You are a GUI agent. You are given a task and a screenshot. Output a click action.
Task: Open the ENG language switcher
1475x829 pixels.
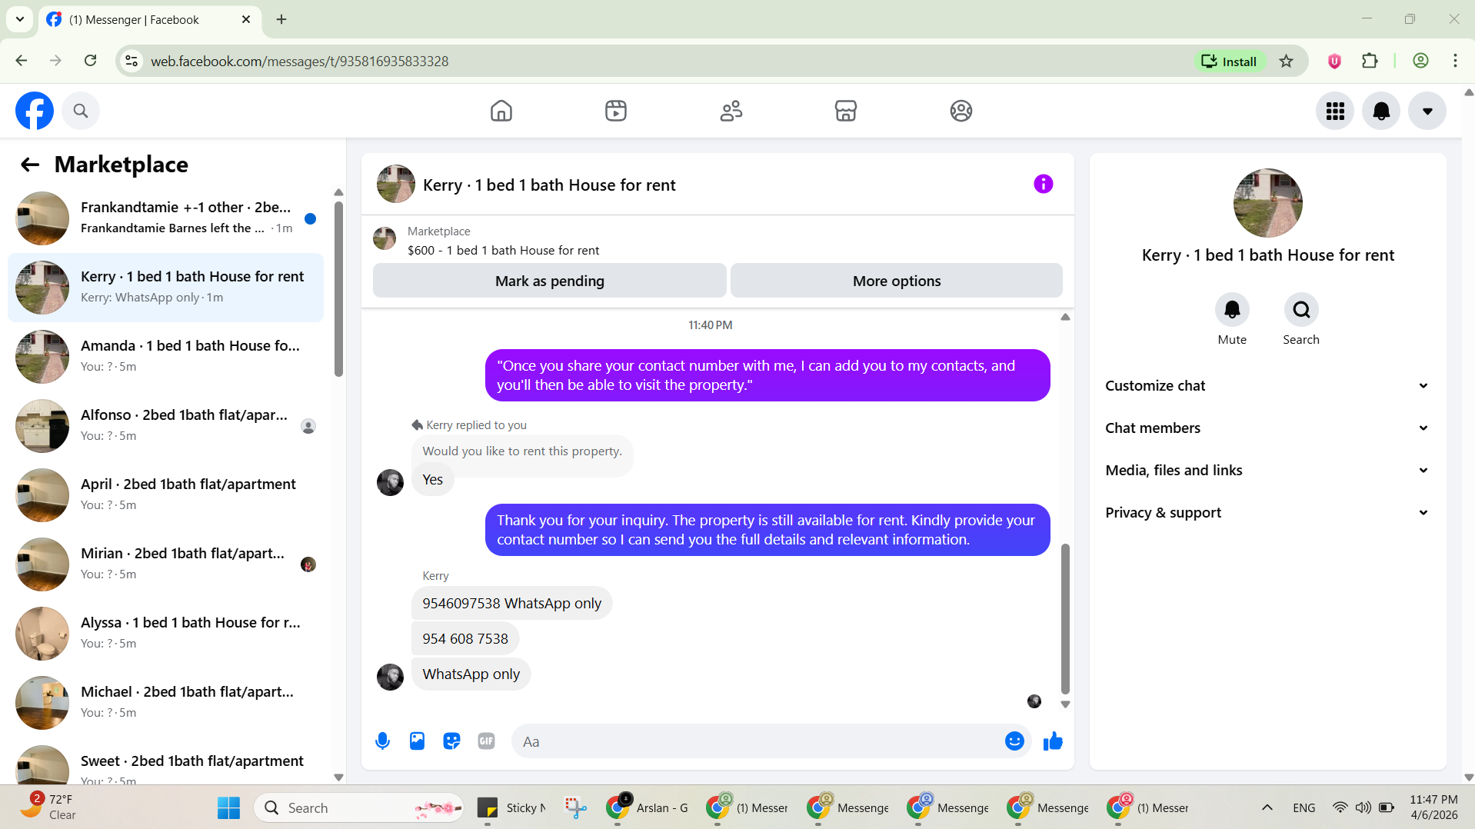[1304, 807]
